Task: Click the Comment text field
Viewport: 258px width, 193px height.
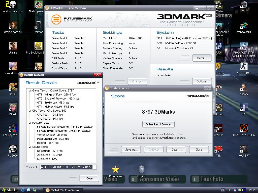Action: [68, 167]
